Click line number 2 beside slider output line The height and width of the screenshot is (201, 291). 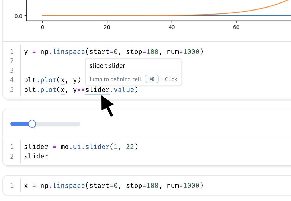(12, 156)
